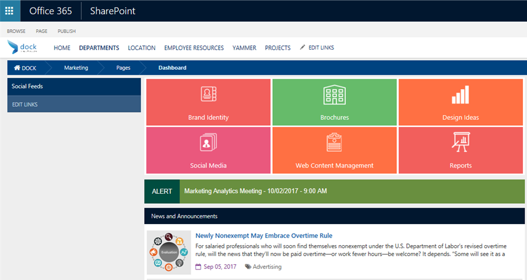Image resolution: width=527 pixels, height=280 pixels.
Task: Click the Dashboard breadcrumb item
Action: pos(173,68)
